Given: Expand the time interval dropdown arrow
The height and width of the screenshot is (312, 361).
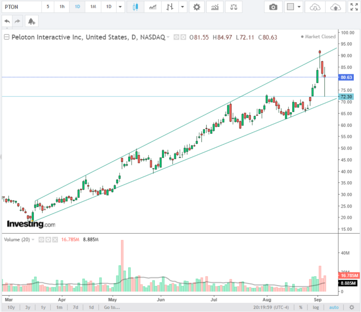Looking at the screenshot, I should [120, 7].
